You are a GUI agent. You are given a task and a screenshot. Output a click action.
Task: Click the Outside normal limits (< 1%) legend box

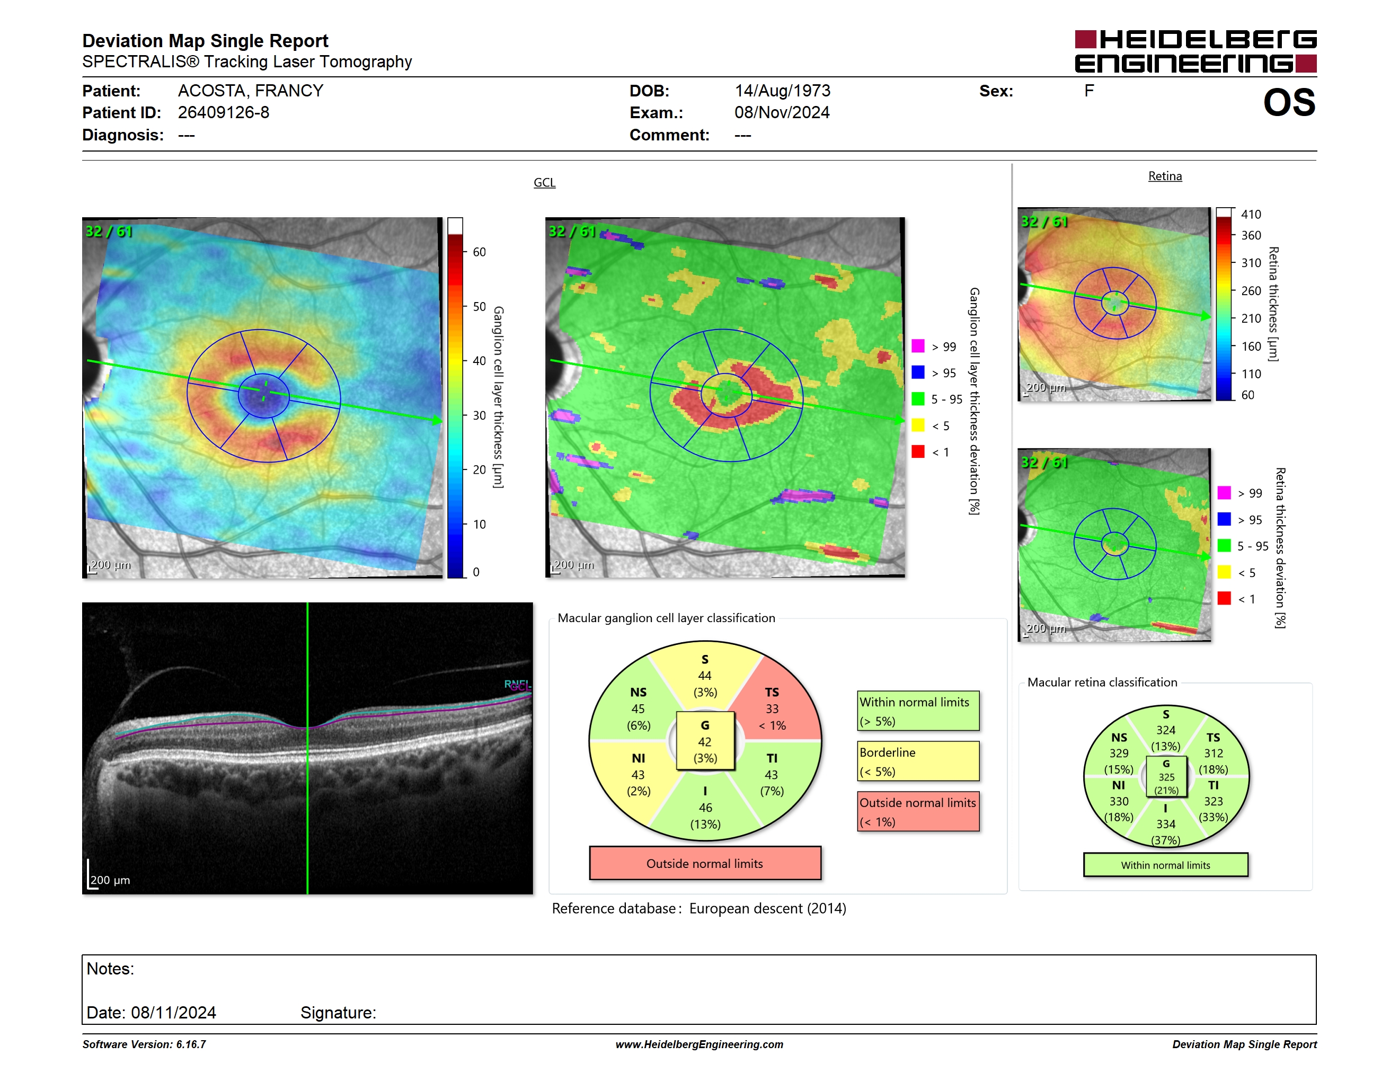pos(918,812)
